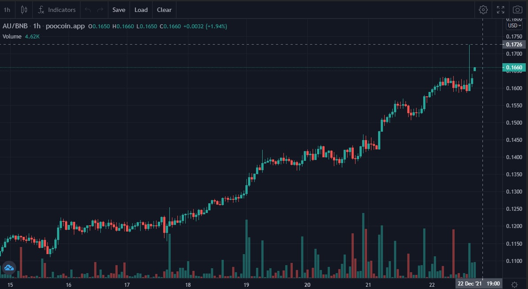The width and height of the screenshot is (528, 289).
Task: Enter fullscreen mode for the chart
Action: 501,9
